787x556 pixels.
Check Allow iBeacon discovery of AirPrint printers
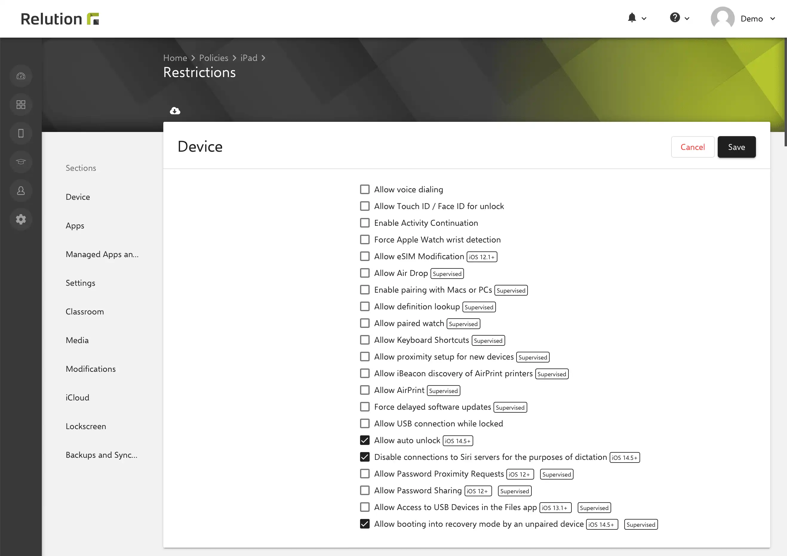[x=365, y=373]
